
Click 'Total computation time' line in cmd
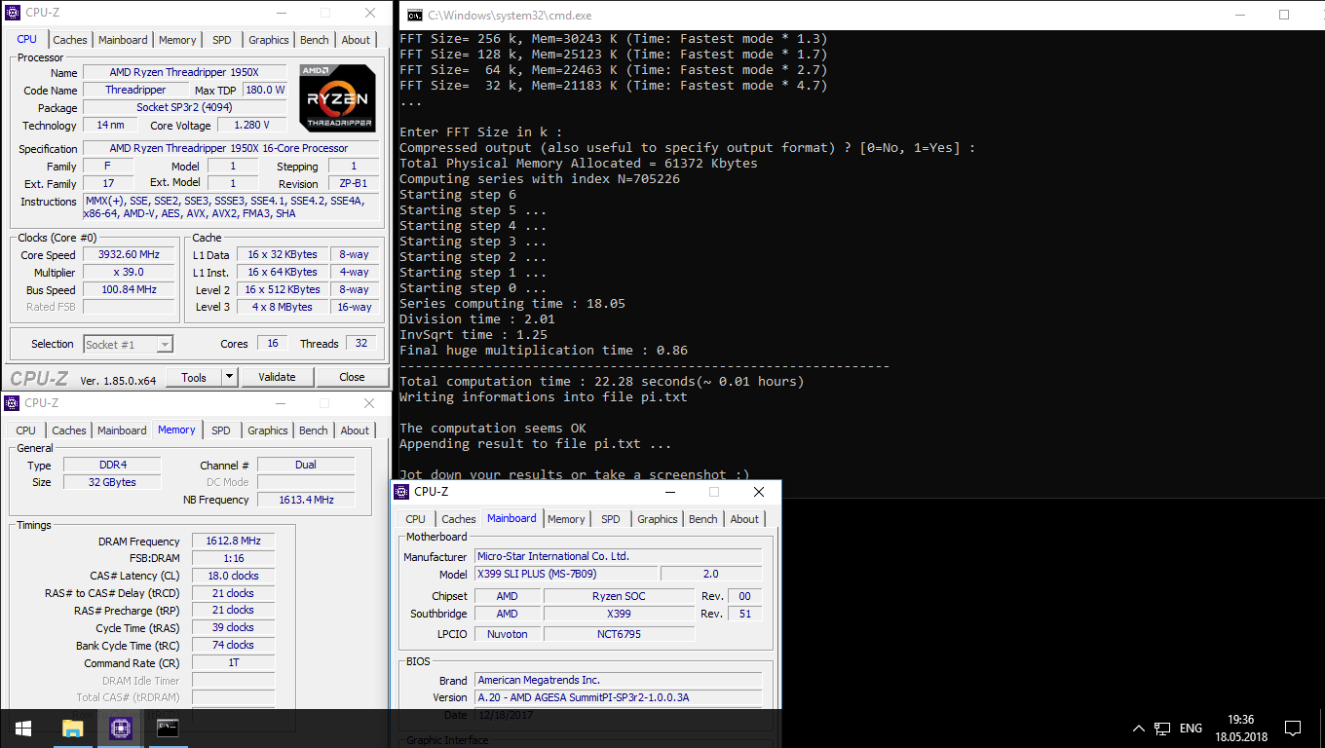coord(602,381)
